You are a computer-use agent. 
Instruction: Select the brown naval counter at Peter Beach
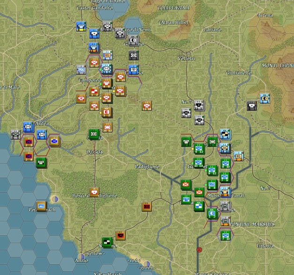pyautogui.click(x=41, y=206)
